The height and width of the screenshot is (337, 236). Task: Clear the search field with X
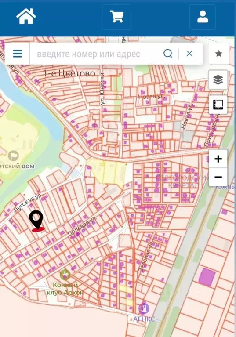(x=189, y=54)
